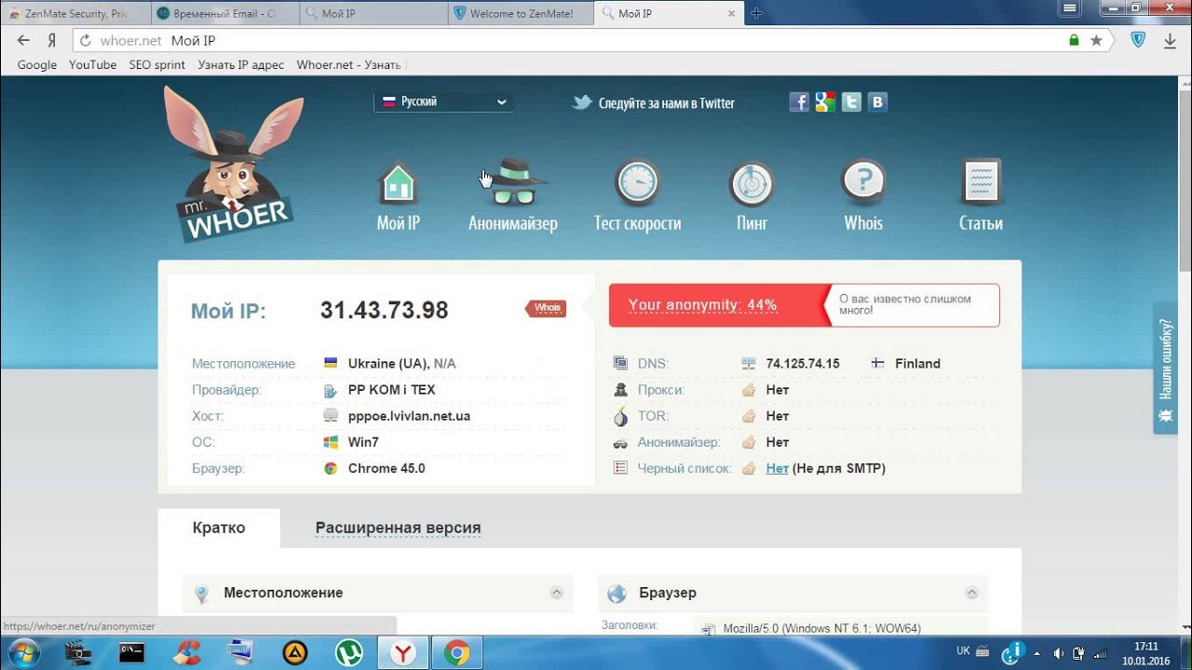Click the red Whois tag button
The image size is (1192, 670).
click(x=546, y=308)
